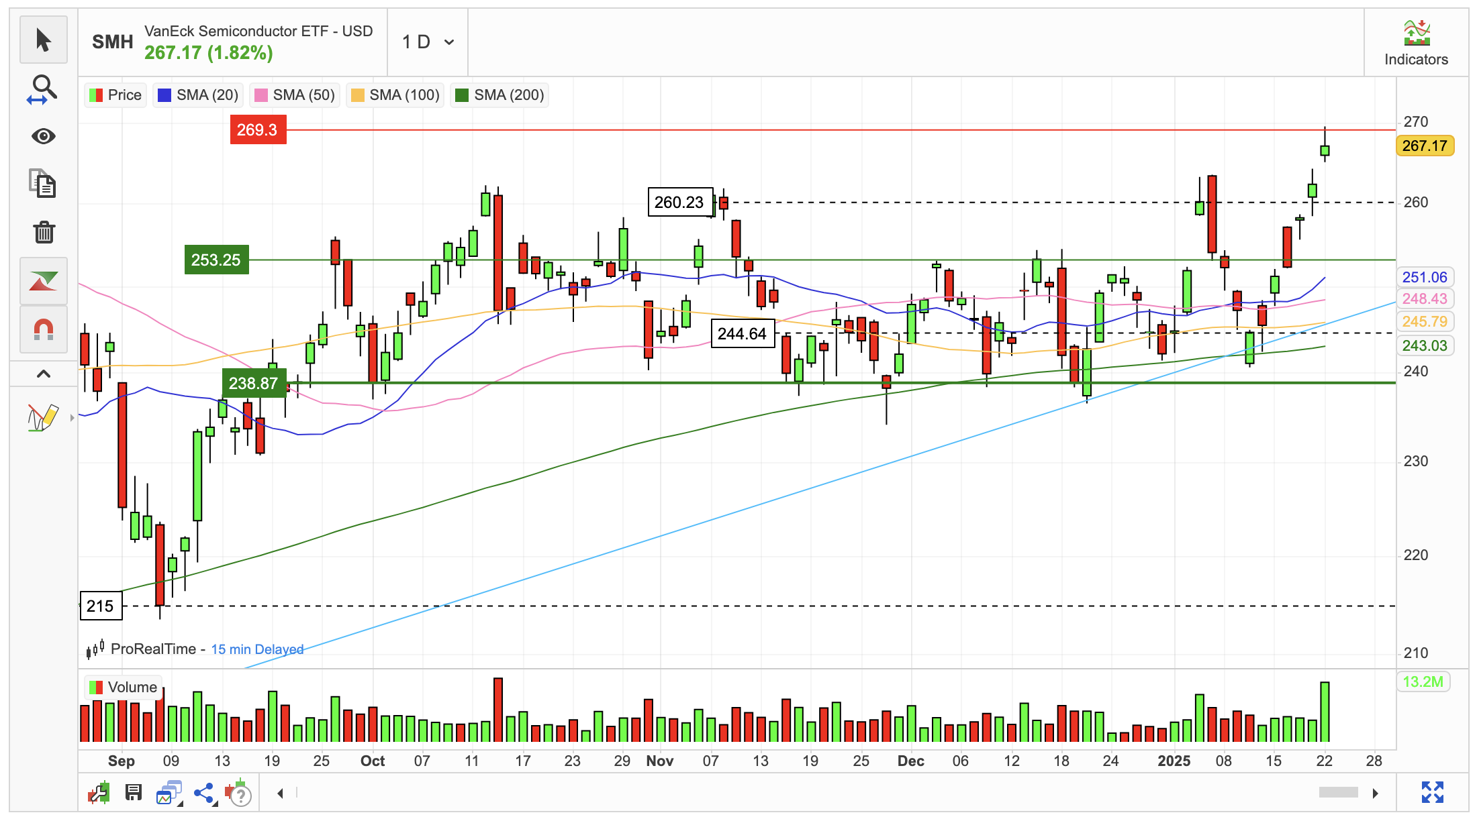
Task: Open the share icon menu
Action: [x=204, y=793]
